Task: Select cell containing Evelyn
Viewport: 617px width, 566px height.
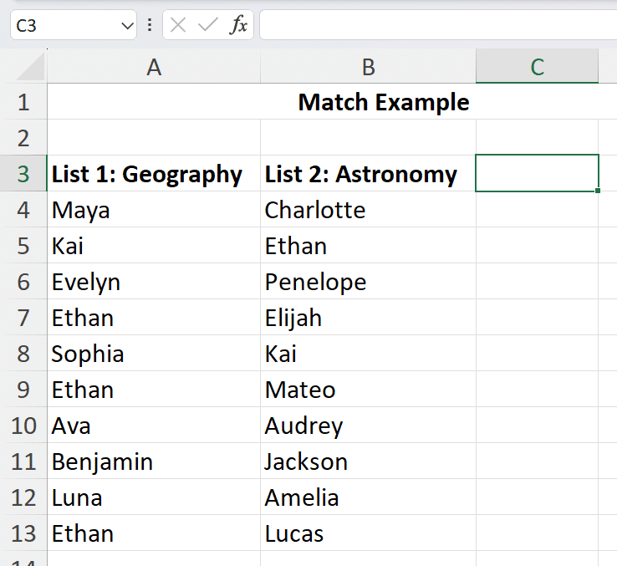Action: tap(154, 282)
